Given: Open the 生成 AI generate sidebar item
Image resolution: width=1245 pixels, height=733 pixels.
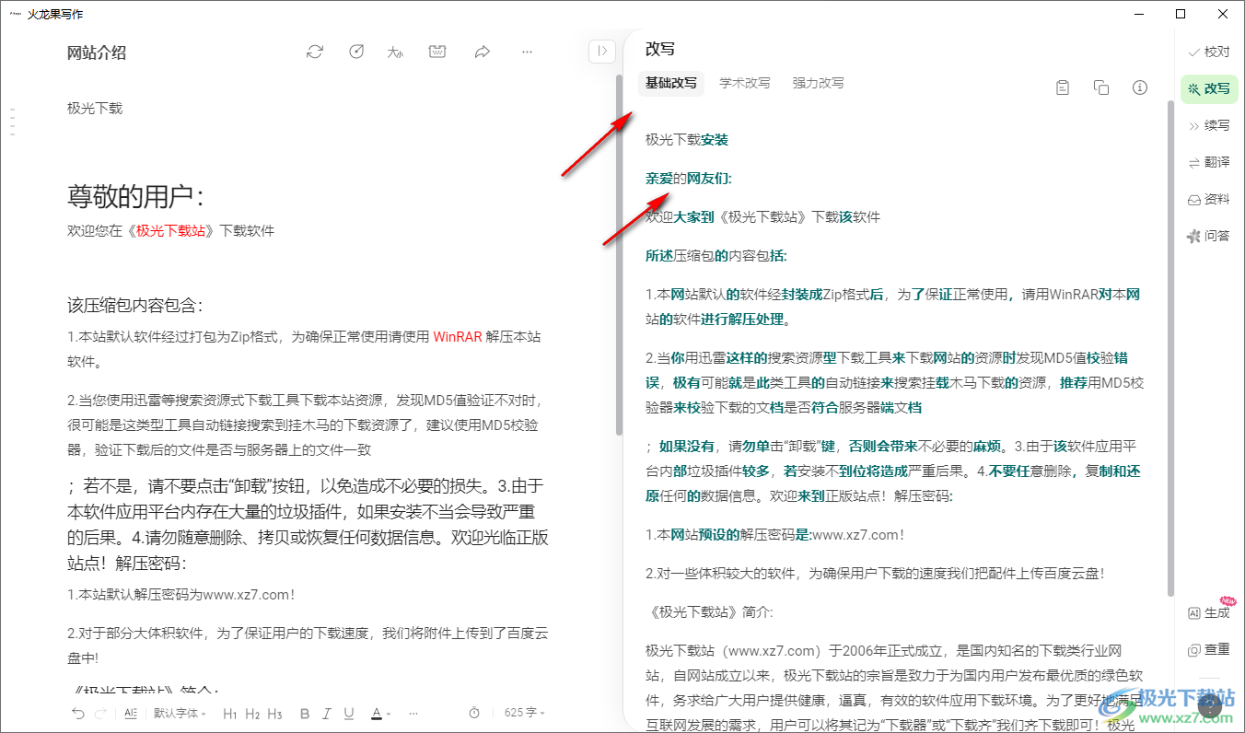Looking at the screenshot, I should 1209,612.
